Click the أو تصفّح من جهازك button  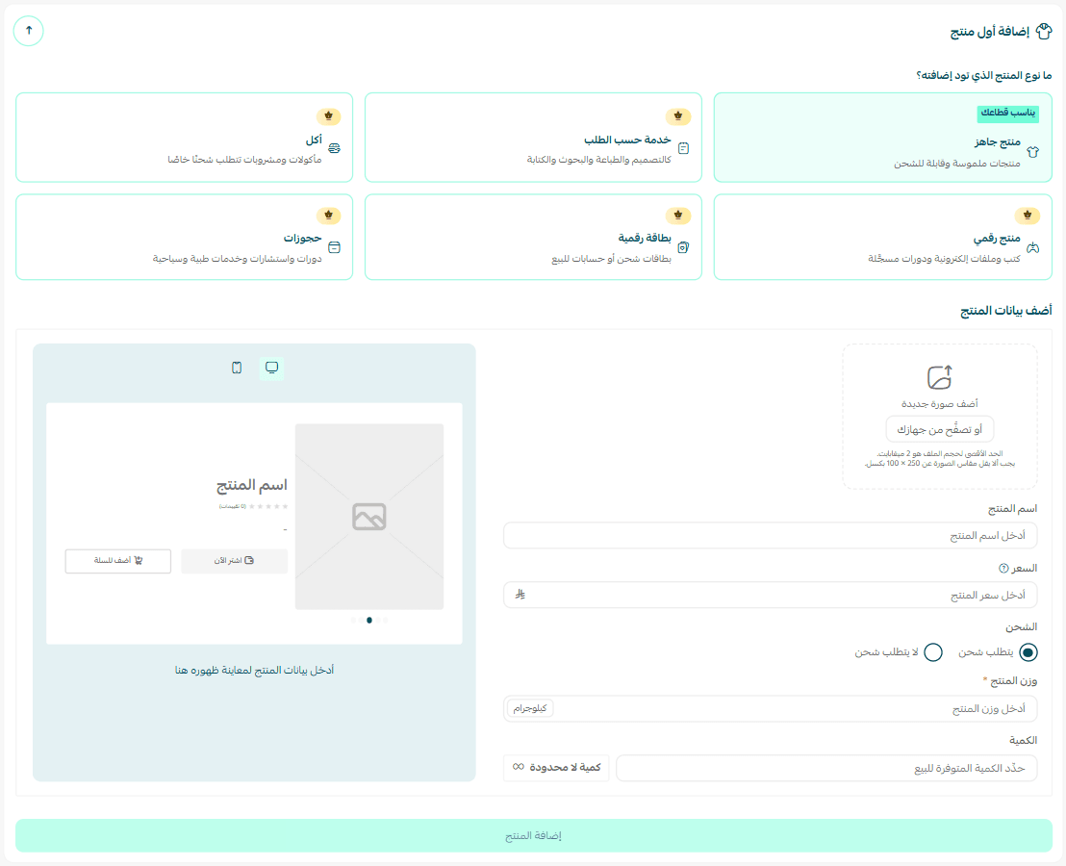point(940,429)
